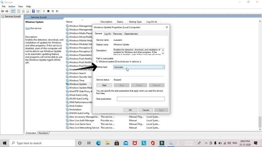262x147 pixels.
Task: Click Cancel in Windows Update Properties
Action: pos(146,110)
